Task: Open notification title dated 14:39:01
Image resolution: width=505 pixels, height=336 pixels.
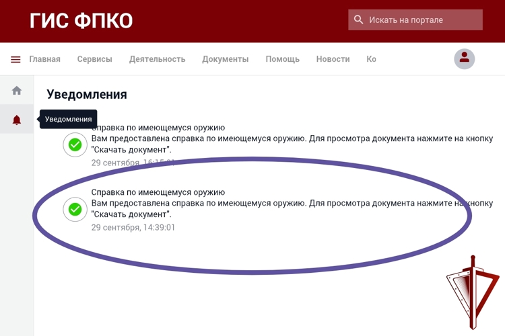Action: coord(158,192)
